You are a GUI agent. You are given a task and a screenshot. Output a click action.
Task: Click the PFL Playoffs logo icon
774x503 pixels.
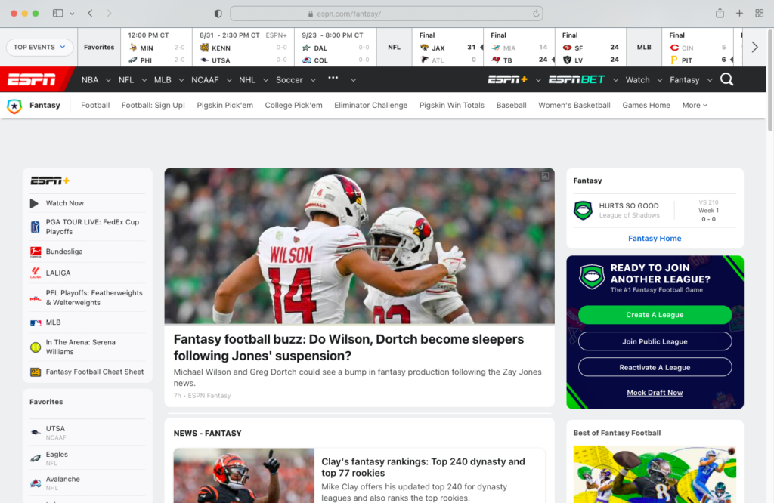(36, 298)
